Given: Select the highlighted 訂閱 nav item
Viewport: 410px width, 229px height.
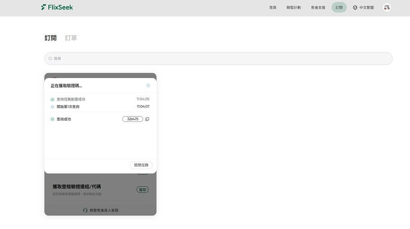Looking at the screenshot, I should click(339, 7).
